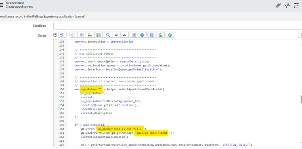This screenshot has height=149, width=302.
Task: Click the script field help question mark
Action: pyautogui.click(x=55, y=35)
